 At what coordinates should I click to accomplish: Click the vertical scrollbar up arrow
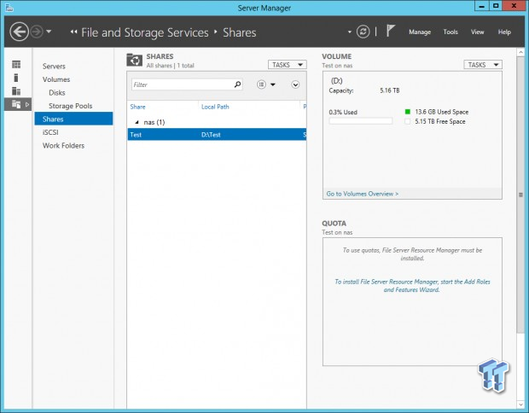[x=520, y=52]
